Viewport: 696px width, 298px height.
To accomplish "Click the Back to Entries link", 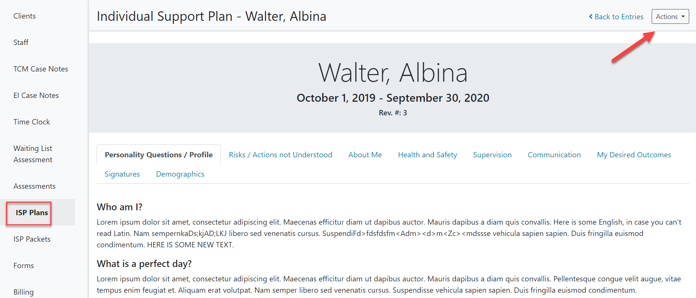I will pyautogui.click(x=616, y=17).
